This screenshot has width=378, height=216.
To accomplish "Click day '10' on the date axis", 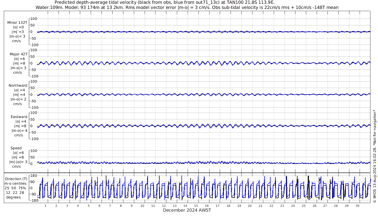I will [x=142, y=206].
